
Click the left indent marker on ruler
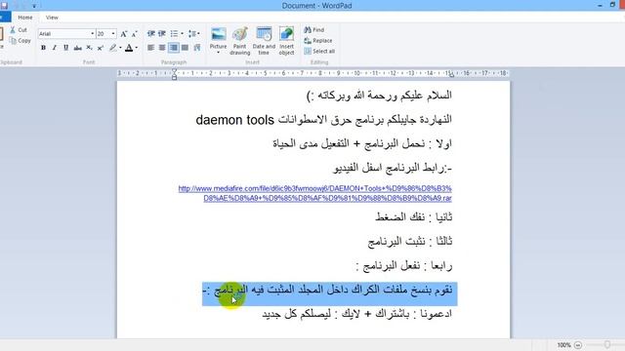174,74
